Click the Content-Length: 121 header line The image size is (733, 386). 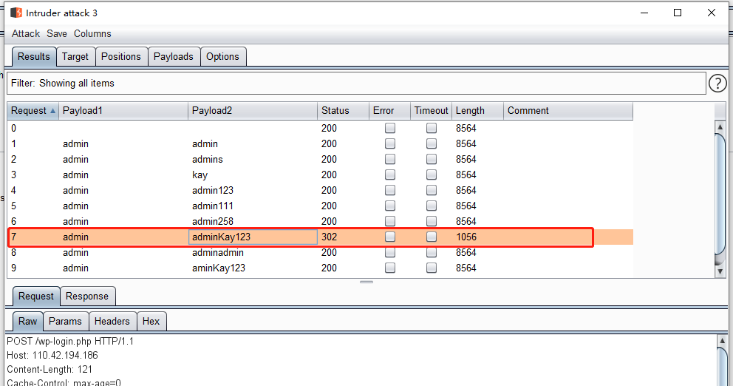(50, 369)
